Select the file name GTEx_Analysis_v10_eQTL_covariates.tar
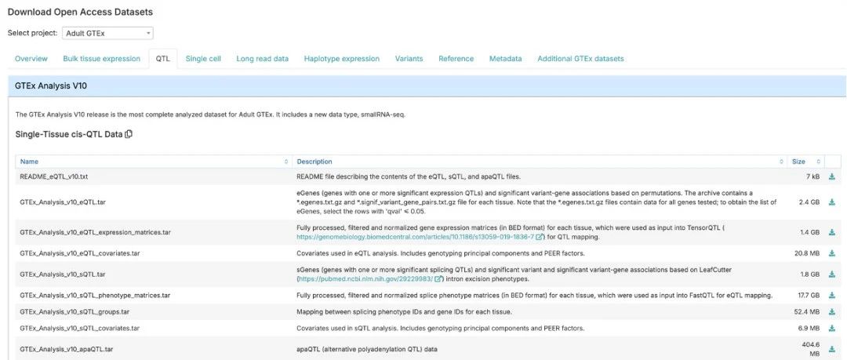This screenshot has width=847, height=360. 80,253
